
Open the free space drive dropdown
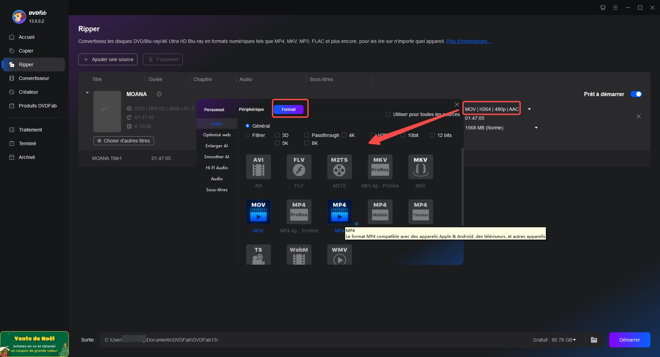pos(574,340)
